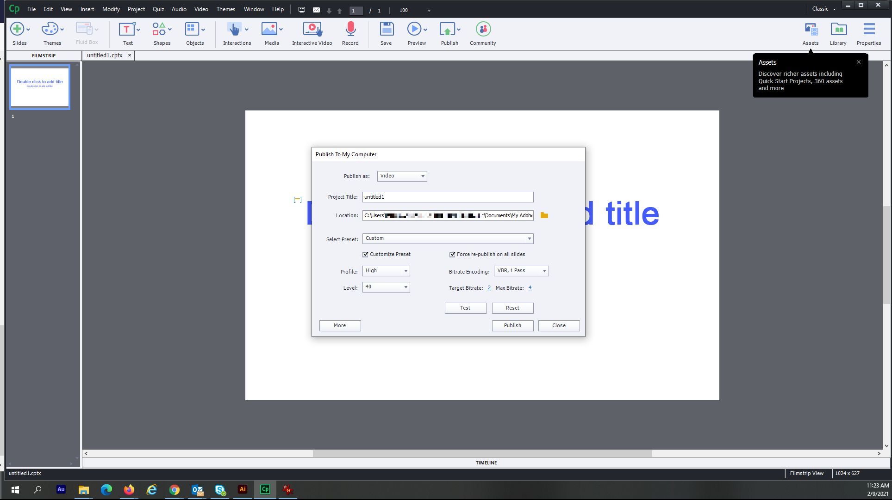
Task: Open the Quiz menu
Action: point(158,9)
